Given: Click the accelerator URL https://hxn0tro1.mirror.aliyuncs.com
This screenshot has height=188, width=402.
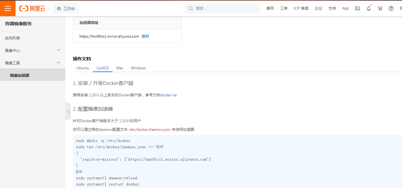Looking at the screenshot, I should (x=109, y=36).
